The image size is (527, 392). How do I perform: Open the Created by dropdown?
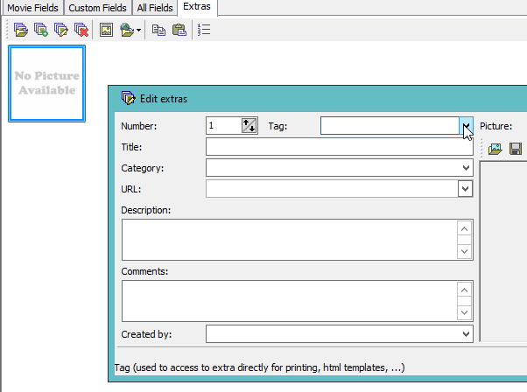[x=466, y=333]
